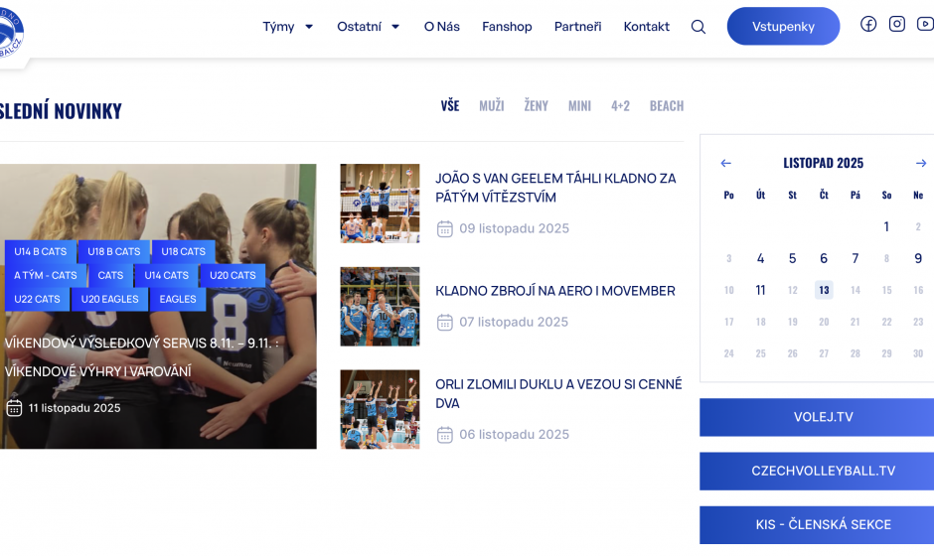
Task: Open the Facebook social icon
Action: [868, 25]
